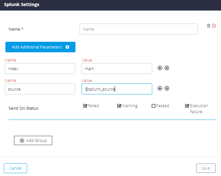Click Add Additional Parameters button

[x=40, y=47]
